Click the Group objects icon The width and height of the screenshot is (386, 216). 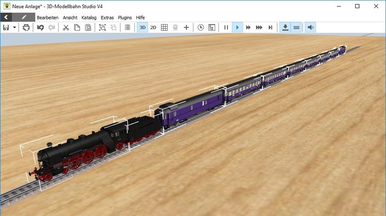pos(102,27)
